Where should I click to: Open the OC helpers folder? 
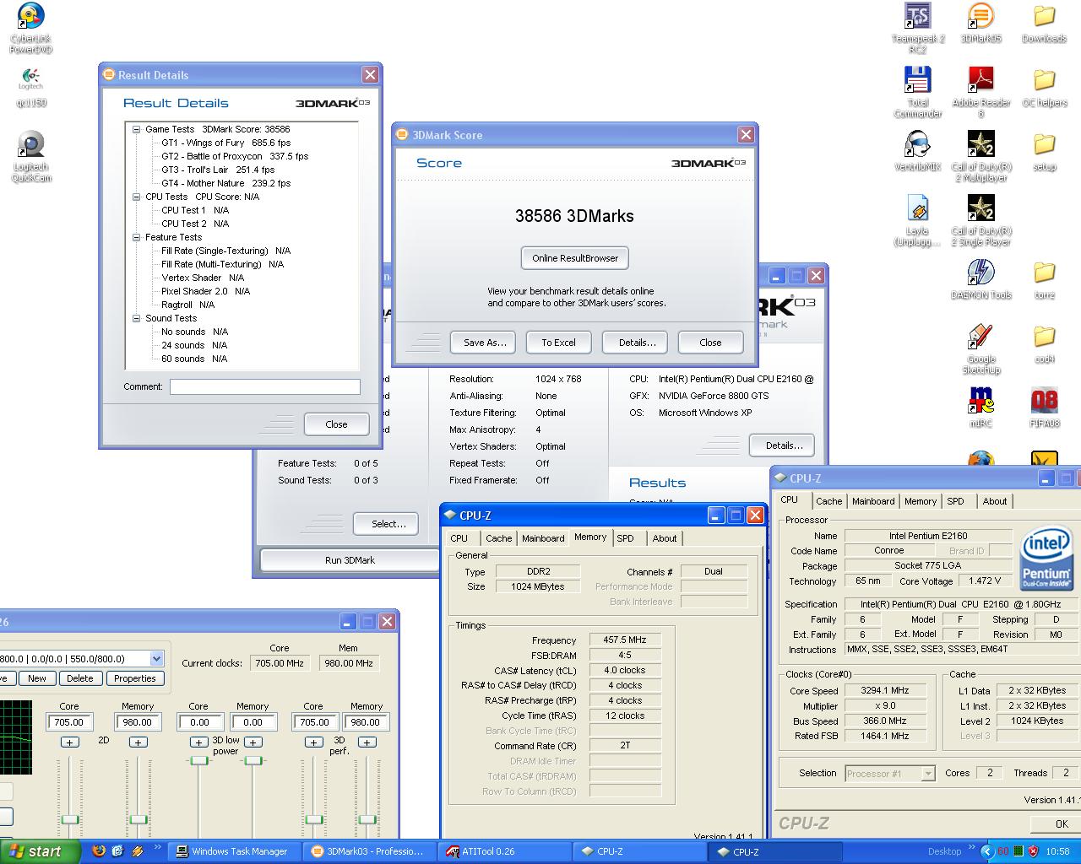pos(1045,88)
